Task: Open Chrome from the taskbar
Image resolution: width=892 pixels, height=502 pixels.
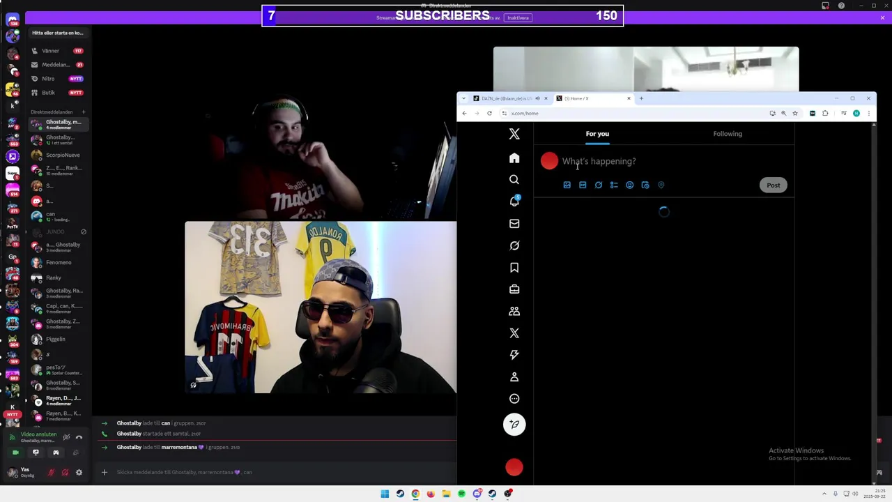Action: 415,494
